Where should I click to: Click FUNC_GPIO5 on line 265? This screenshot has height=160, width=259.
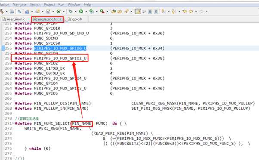tap(46, 93)
